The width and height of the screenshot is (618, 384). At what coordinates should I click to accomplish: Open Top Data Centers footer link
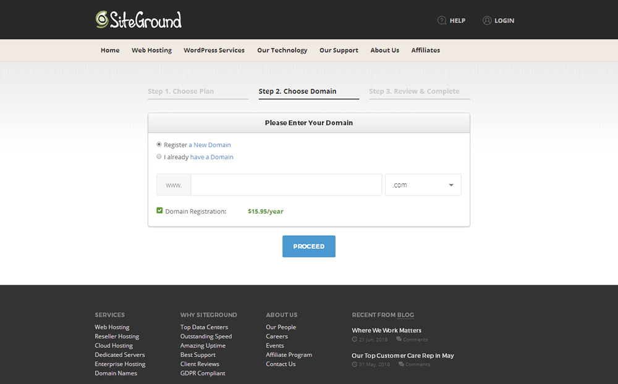(204, 327)
